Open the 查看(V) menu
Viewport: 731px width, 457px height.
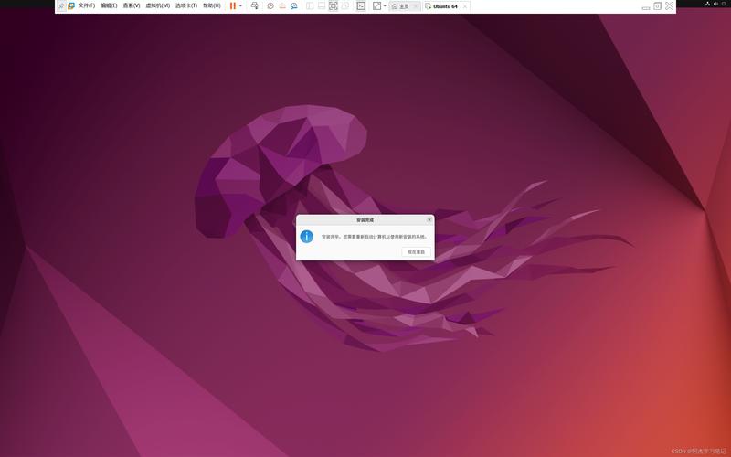132,6
